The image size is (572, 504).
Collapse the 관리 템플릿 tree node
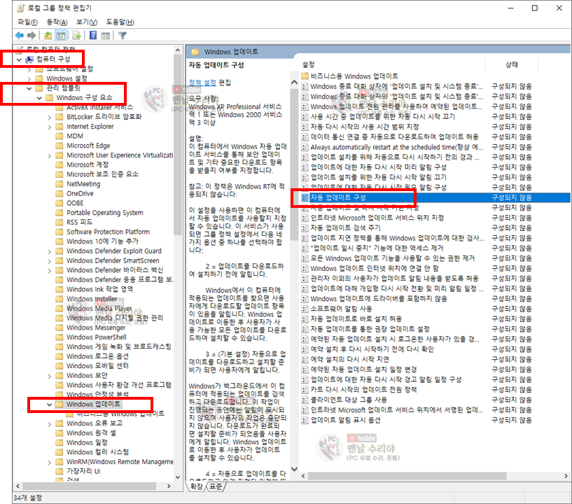(x=29, y=88)
